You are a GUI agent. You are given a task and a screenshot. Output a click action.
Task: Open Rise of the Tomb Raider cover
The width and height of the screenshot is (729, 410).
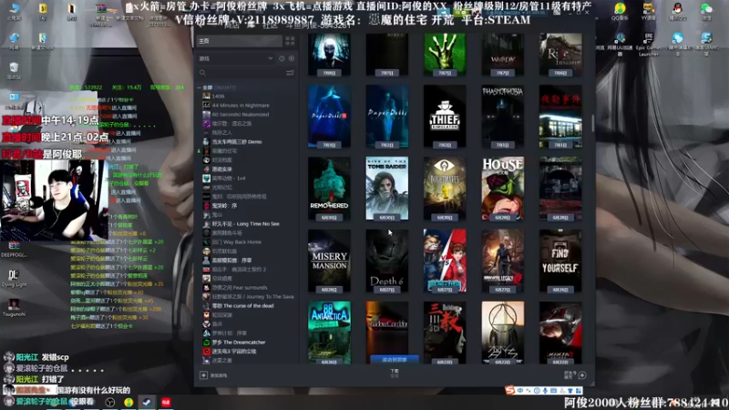pyautogui.click(x=386, y=189)
